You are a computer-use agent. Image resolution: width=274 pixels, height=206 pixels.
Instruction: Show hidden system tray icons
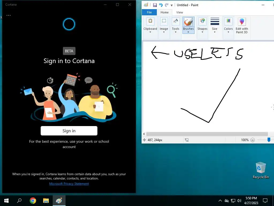click(x=220, y=201)
